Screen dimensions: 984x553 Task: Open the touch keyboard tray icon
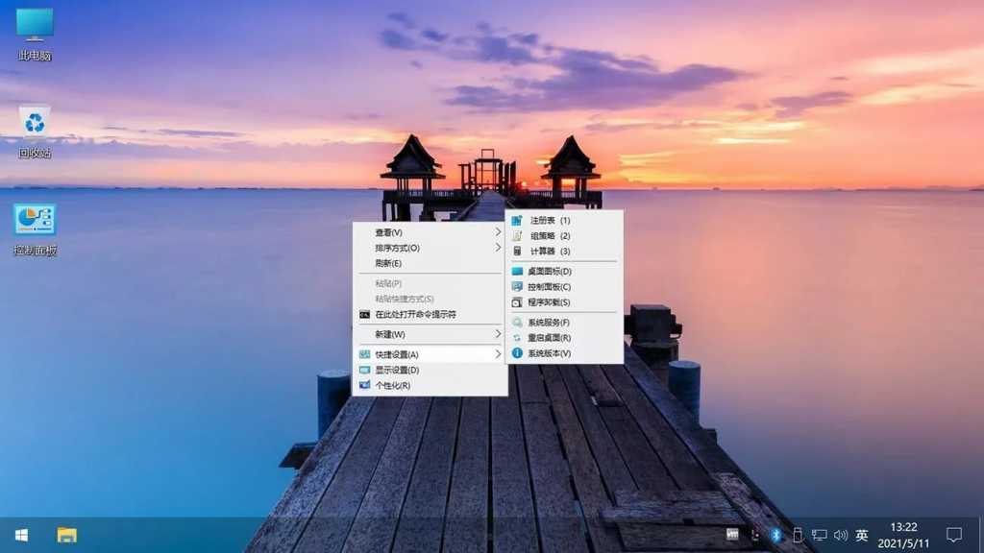click(731, 536)
